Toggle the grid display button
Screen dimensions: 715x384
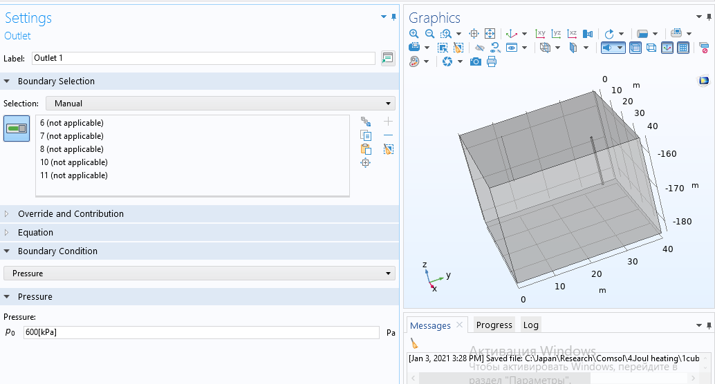683,48
